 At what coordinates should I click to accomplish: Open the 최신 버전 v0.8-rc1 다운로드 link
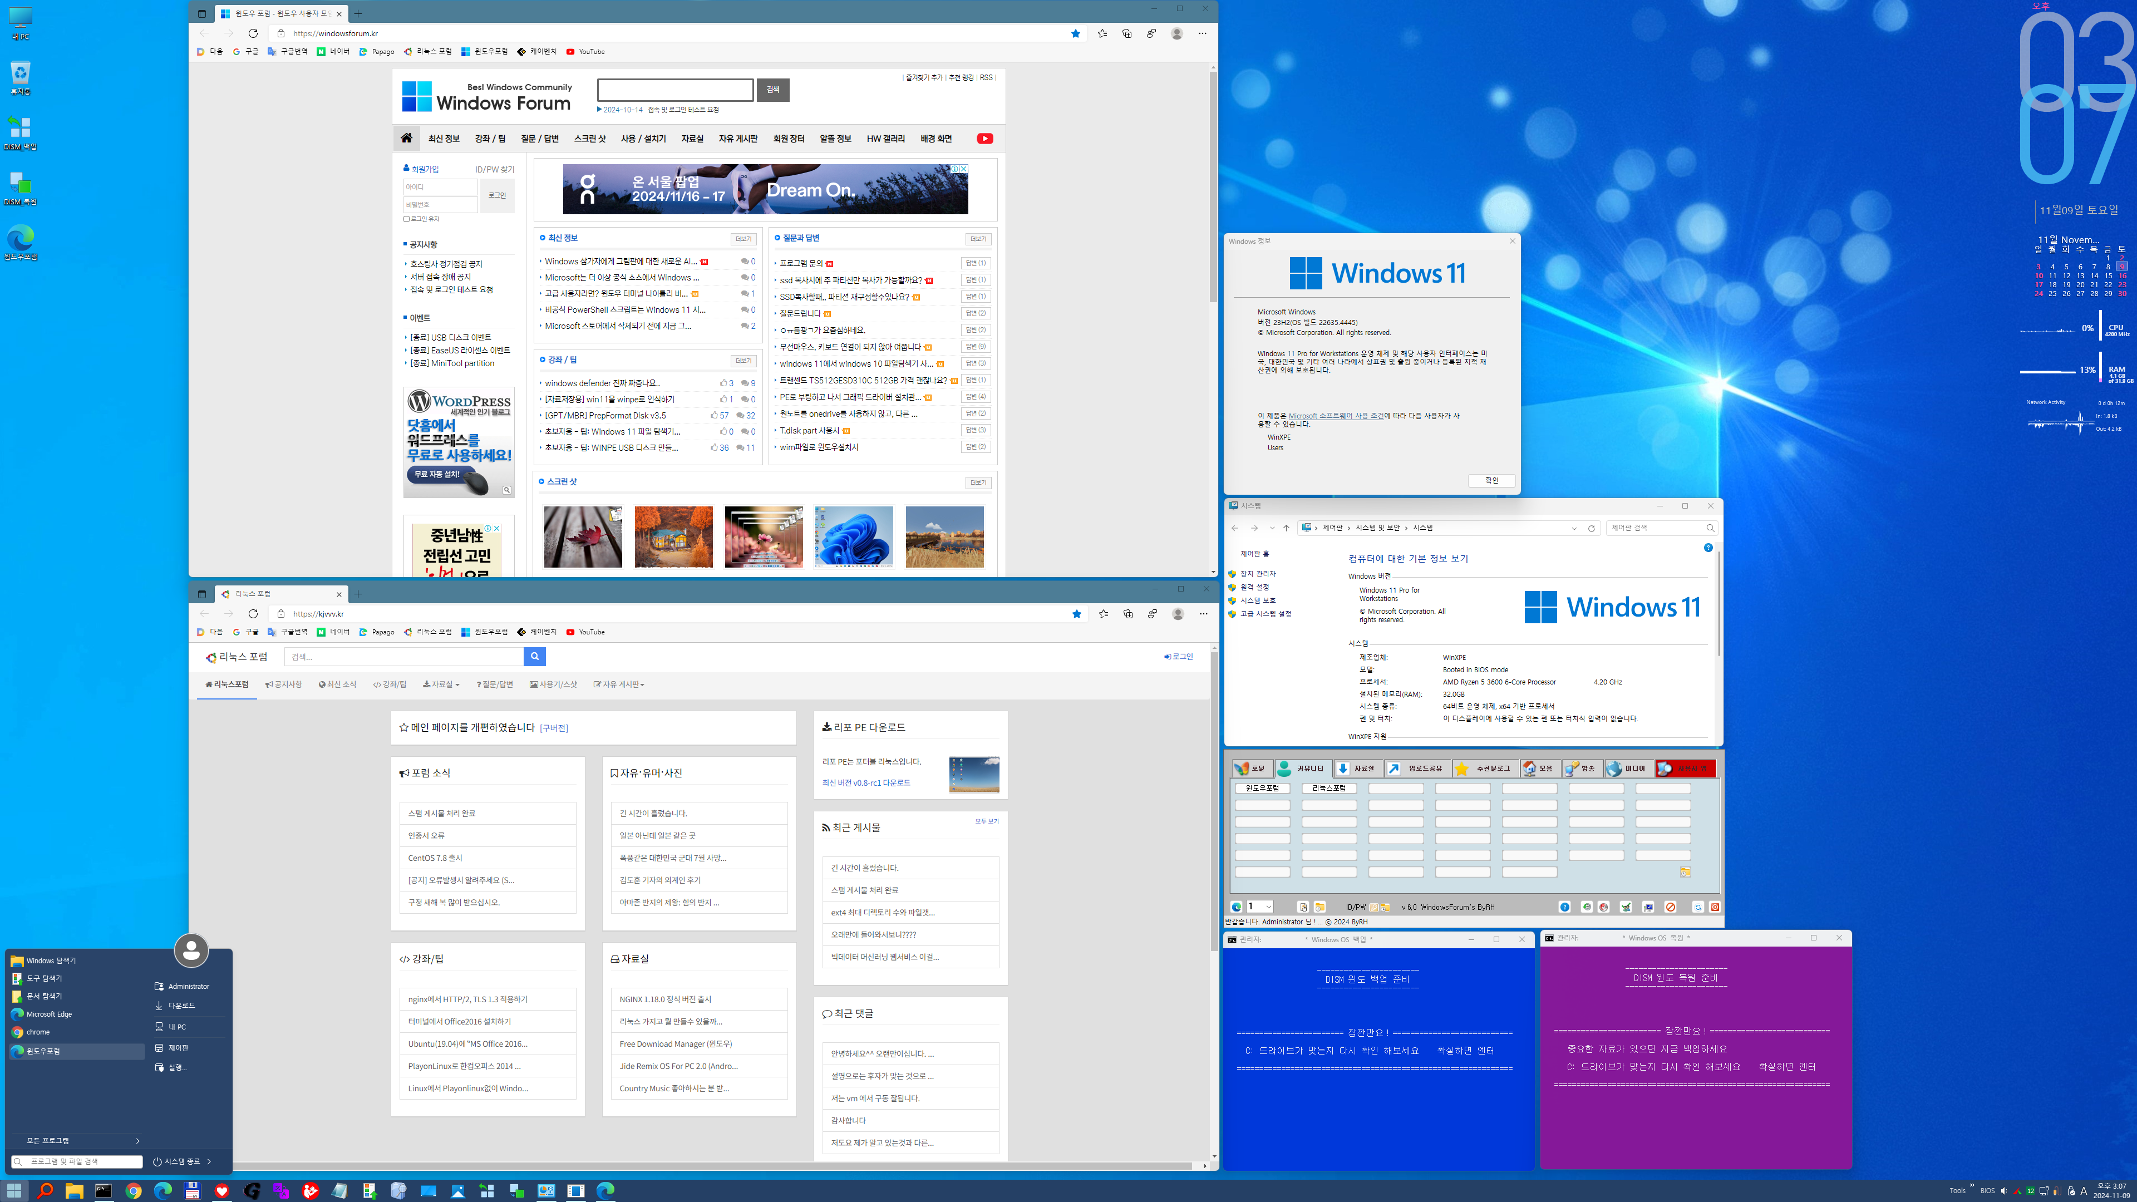point(866,782)
